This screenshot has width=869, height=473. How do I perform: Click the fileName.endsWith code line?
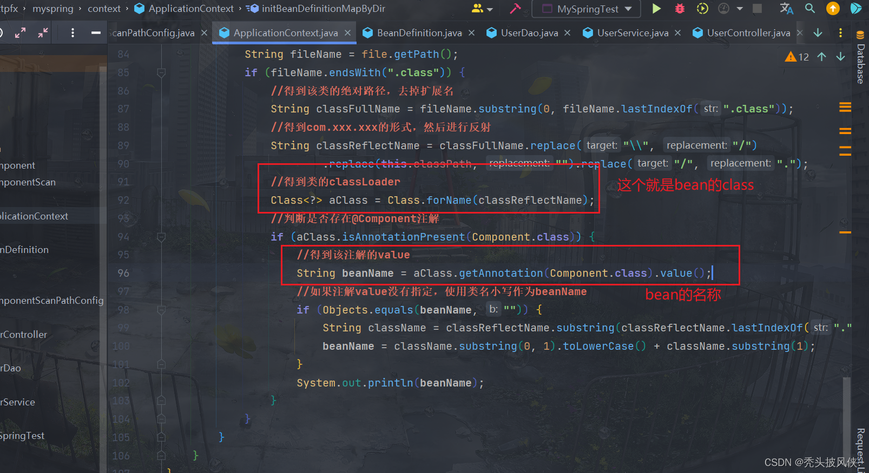[355, 72]
